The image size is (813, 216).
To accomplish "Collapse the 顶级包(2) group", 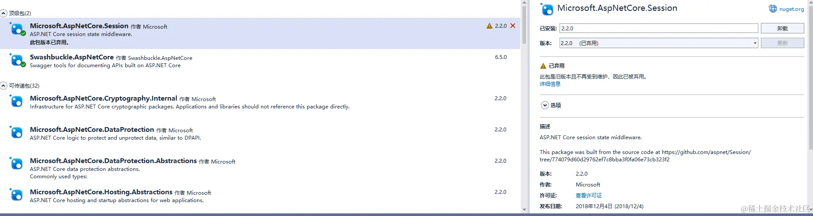I will (x=3, y=13).
